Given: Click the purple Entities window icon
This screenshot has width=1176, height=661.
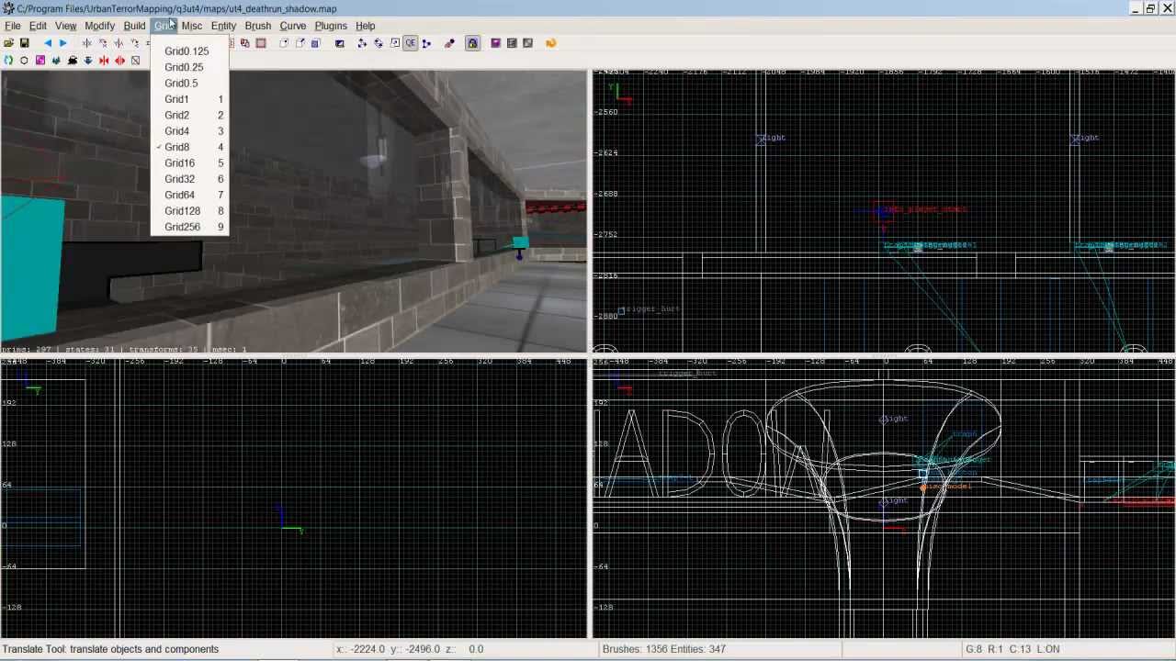Looking at the screenshot, I should (495, 43).
